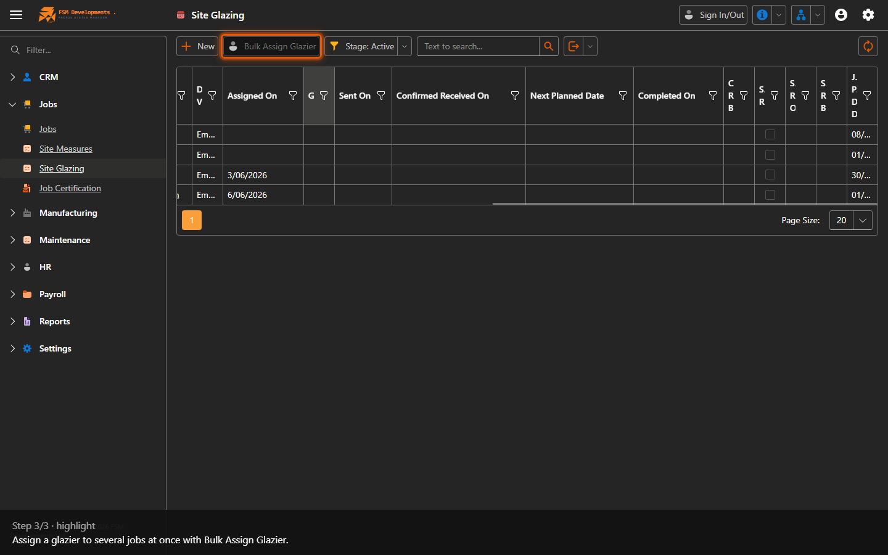This screenshot has height=555, width=888.
Task: Open the Site Measures link
Action: coord(66,149)
